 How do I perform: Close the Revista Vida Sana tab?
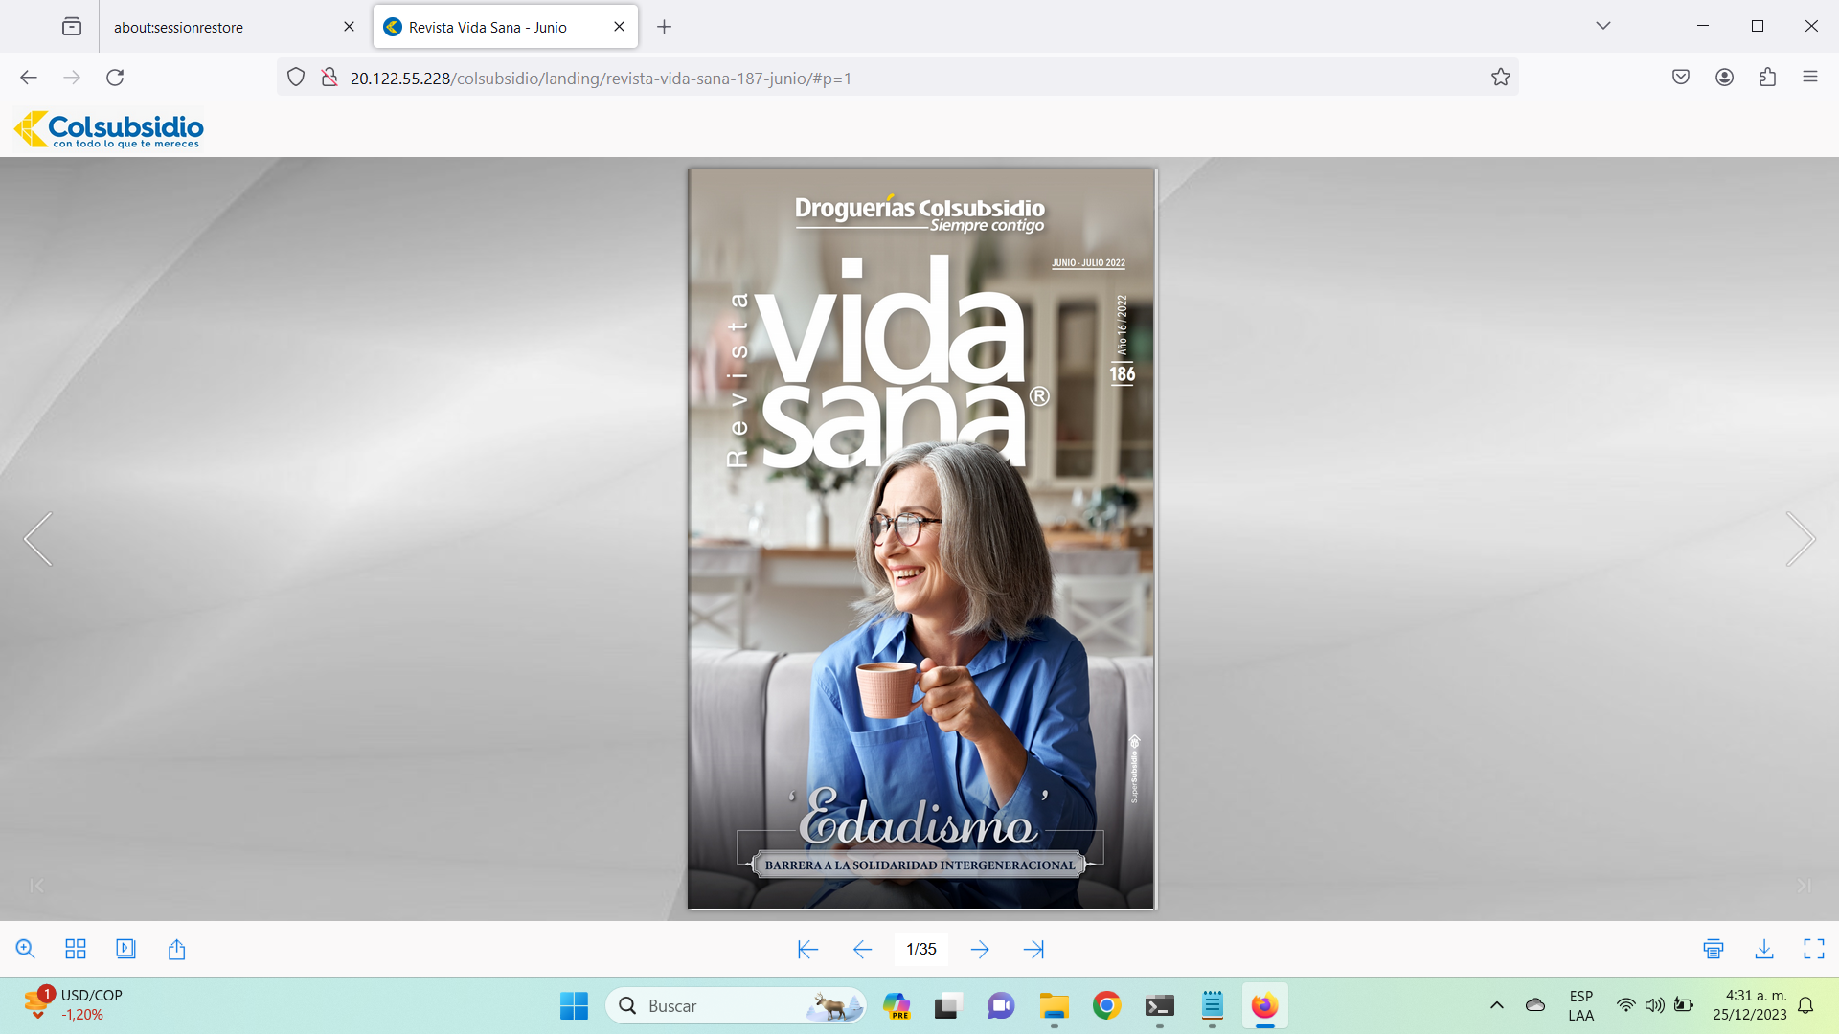pyautogui.click(x=619, y=27)
